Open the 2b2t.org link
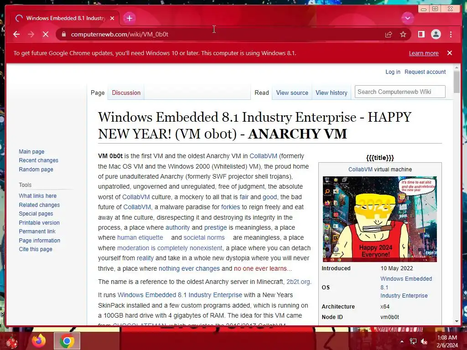Screen dimensions: 467x350 point(298,282)
